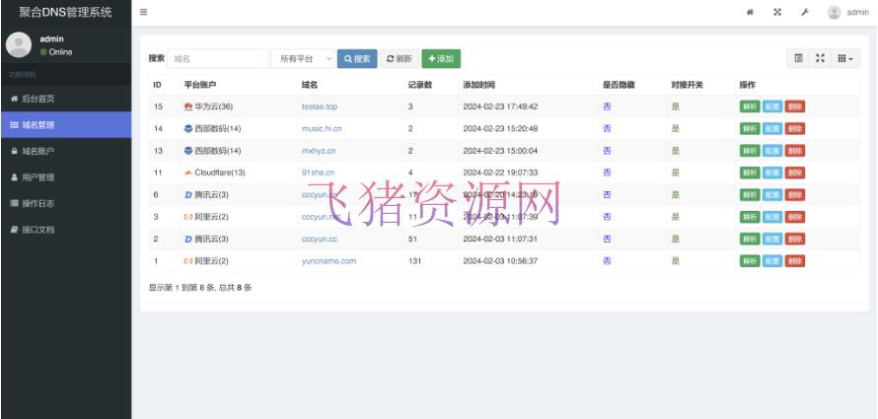Go to 后台首页 in the sidebar
878x419 pixels.
click(65, 99)
